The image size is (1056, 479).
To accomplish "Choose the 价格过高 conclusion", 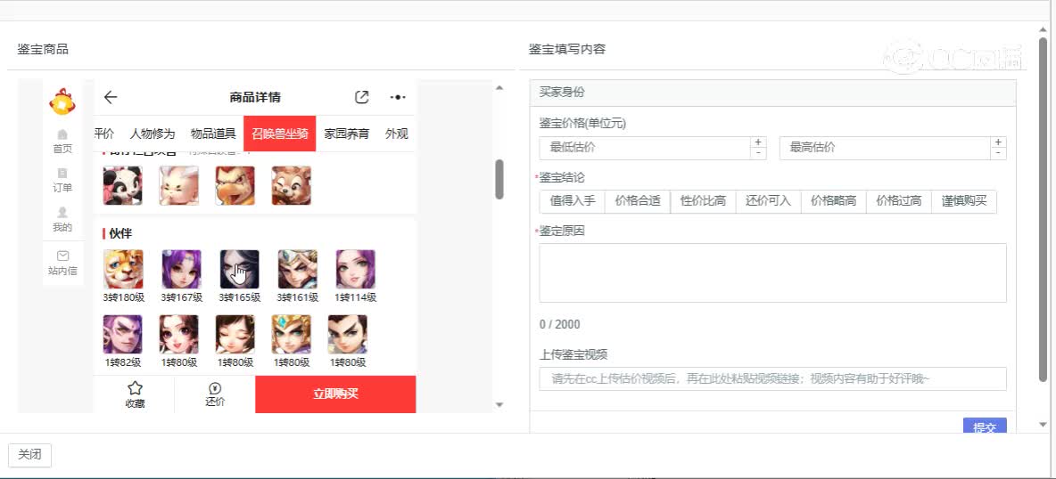I will 899,201.
